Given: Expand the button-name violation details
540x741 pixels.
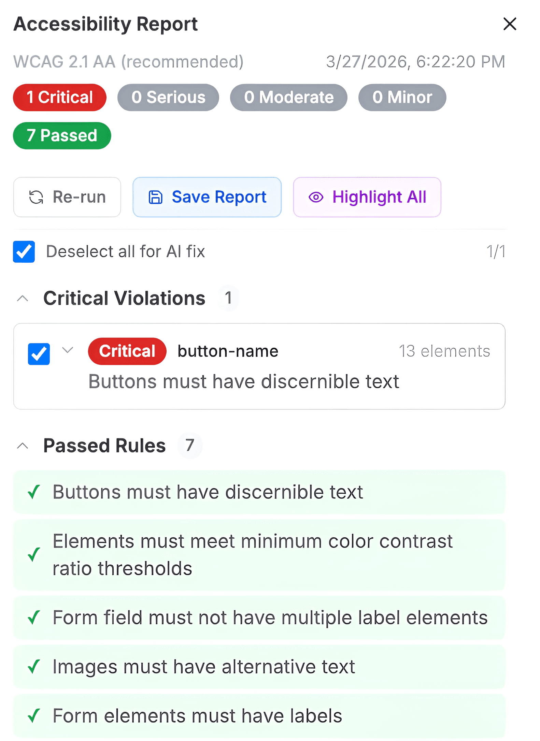Looking at the screenshot, I should tap(68, 350).
